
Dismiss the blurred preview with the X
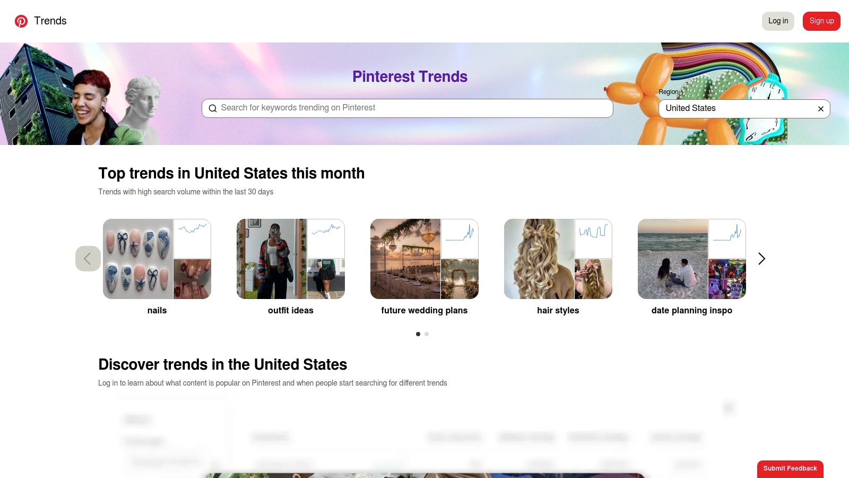(730, 407)
